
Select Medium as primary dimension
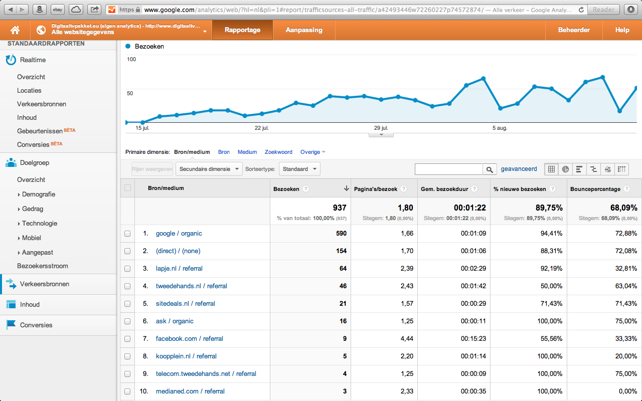[247, 152]
